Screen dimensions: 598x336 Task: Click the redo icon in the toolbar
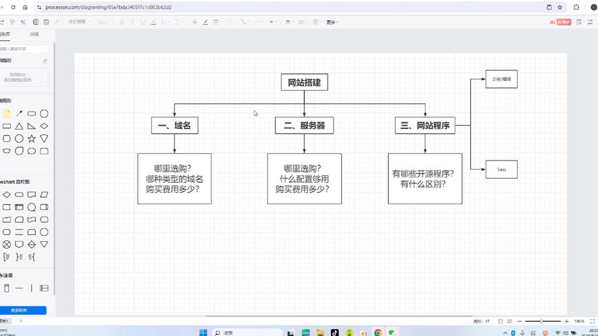[x=2, y=22]
